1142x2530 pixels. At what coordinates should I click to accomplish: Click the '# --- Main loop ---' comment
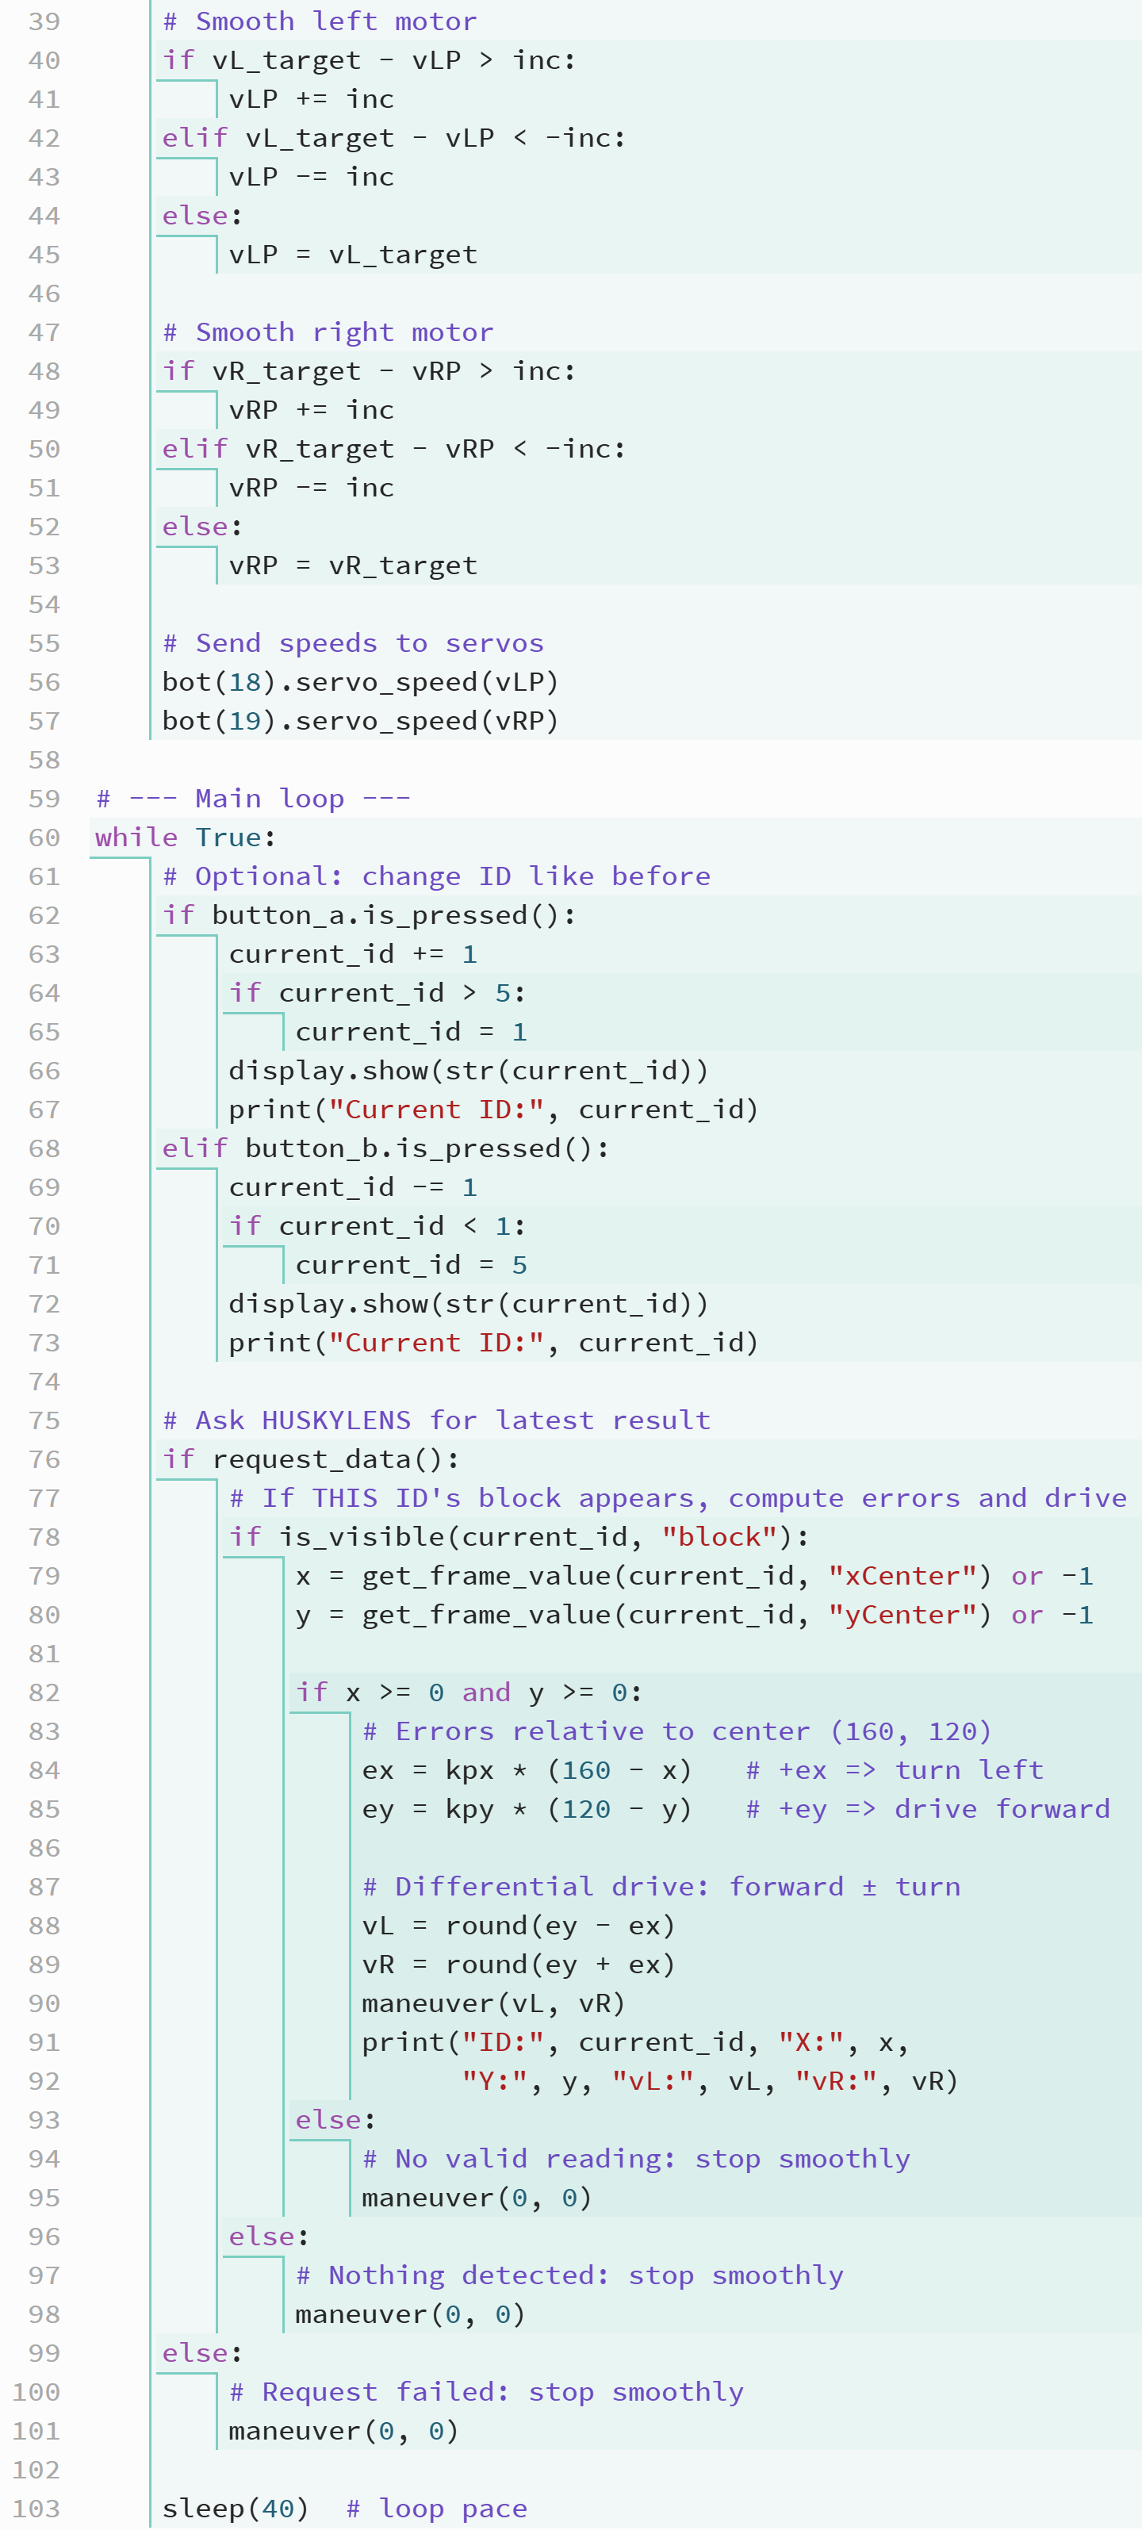point(252,799)
